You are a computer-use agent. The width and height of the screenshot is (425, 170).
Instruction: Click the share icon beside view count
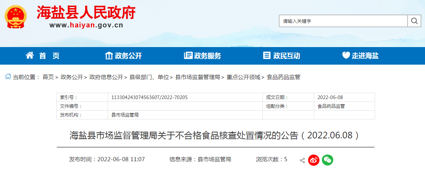point(302,160)
